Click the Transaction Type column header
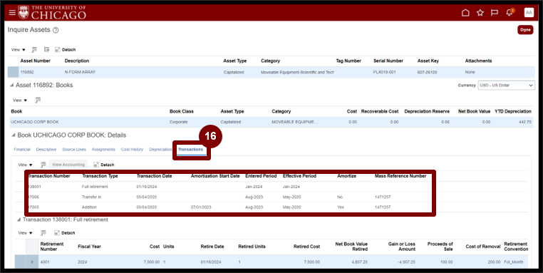 click(x=100, y=176)
